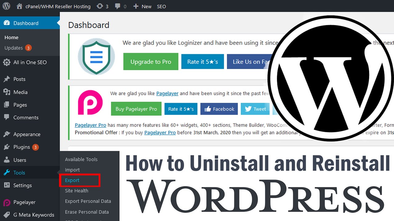Click the Settings sliders icon in sidebar

click(x=6, y=185)
